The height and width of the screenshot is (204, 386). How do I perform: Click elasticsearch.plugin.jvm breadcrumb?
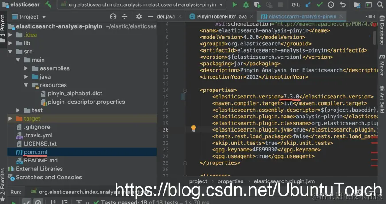(x=284, y=181)
